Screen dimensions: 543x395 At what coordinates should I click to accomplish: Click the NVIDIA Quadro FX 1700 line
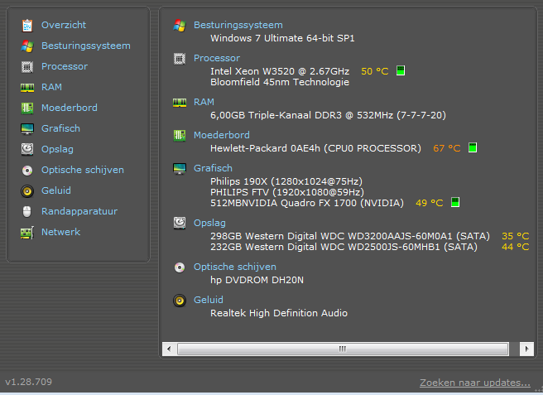point(307,203)
